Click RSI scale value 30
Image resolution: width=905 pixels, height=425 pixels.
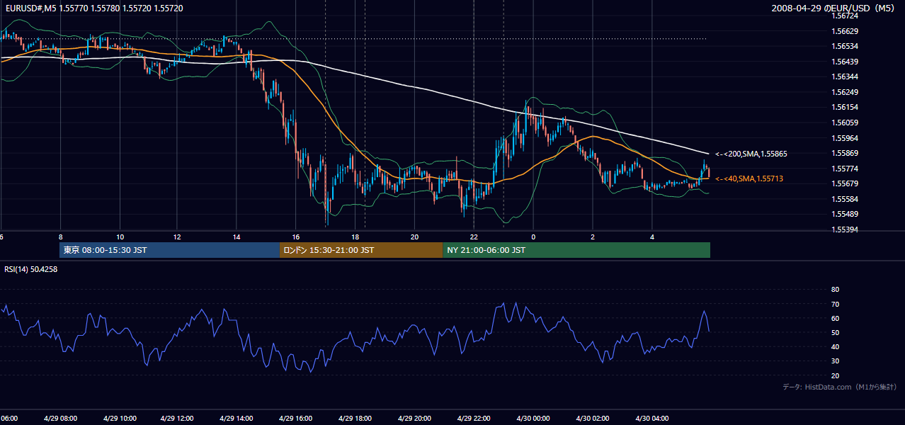[x=835, y=361]
